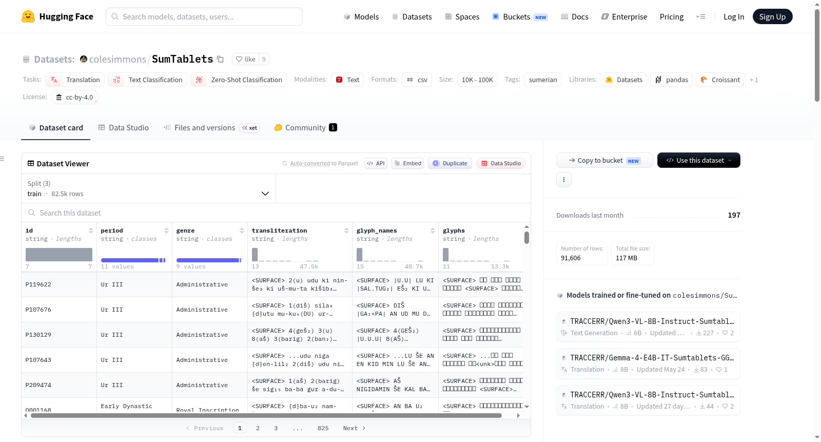821x442 pixels.
Task: Open the more options three-dot button
Action: 564,180
